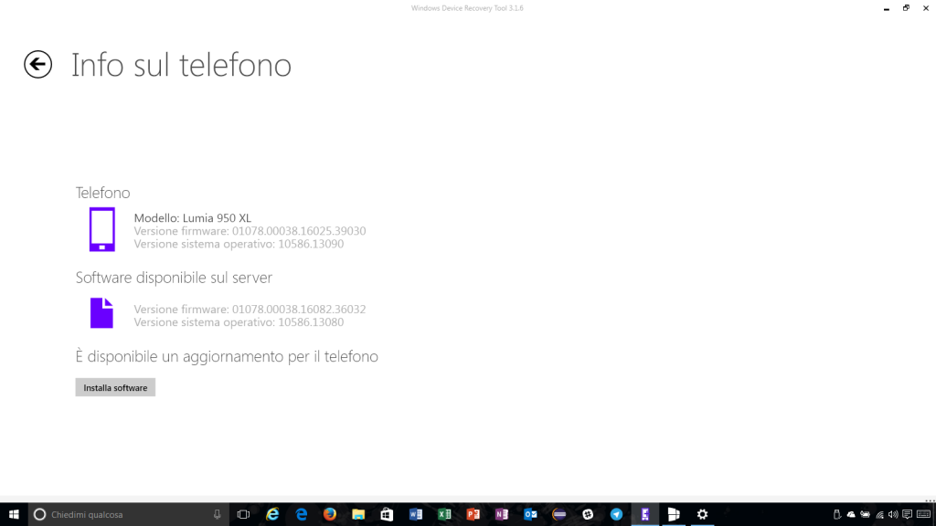This screenshot has height=526, width=936.
Task: Select the purple phone icon under Telefono
Action: click(102, 229)
